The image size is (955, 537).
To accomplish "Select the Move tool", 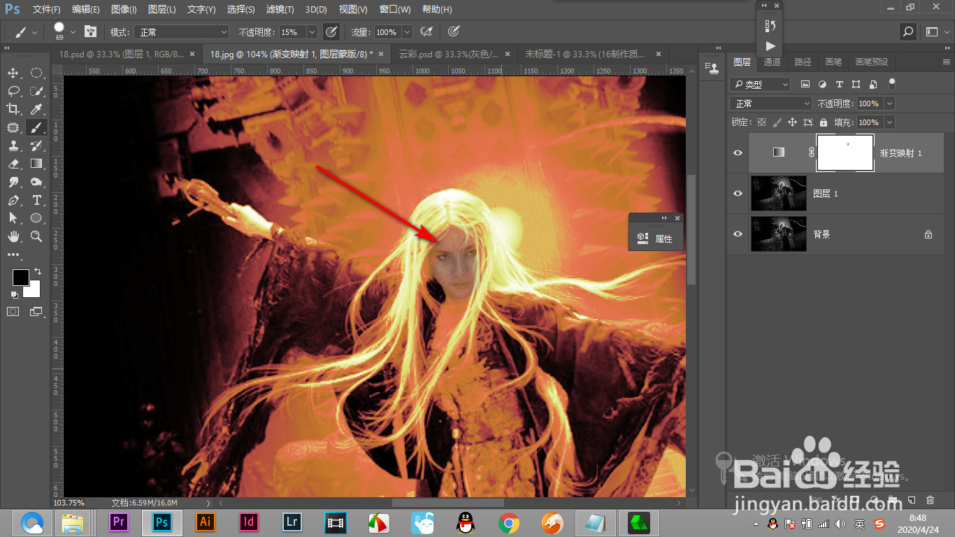I will tap(13, 73).
